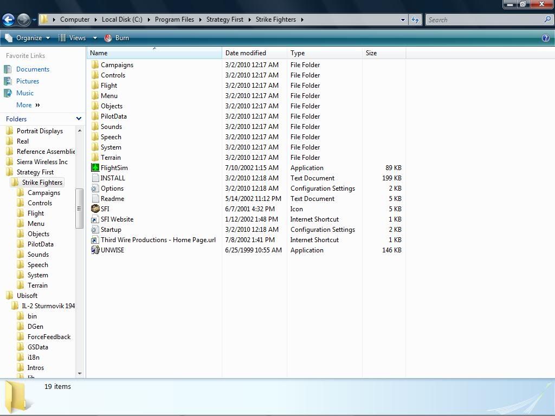This screenshot has width=555, height=416.
Task: Click Local Disk (C:) in address bar
Action: click(x=122, y=19)
